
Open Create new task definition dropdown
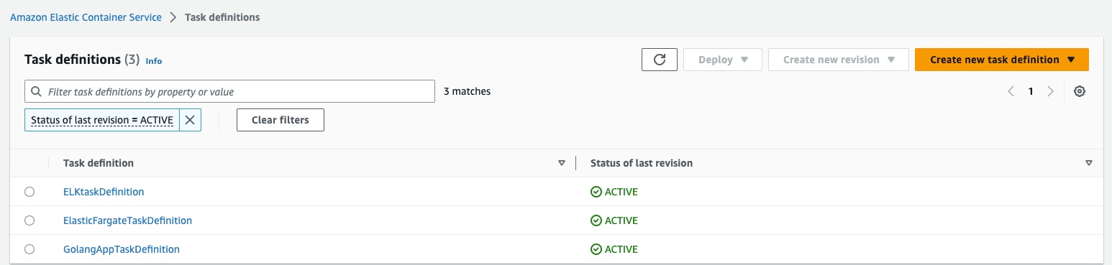tap(1002, 60)
